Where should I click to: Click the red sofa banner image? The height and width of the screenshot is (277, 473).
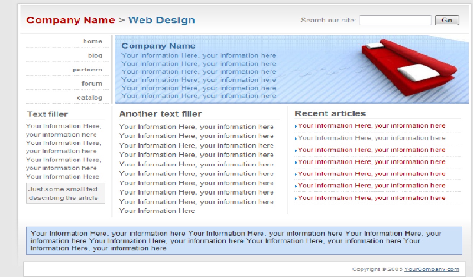tap(409, 67)
